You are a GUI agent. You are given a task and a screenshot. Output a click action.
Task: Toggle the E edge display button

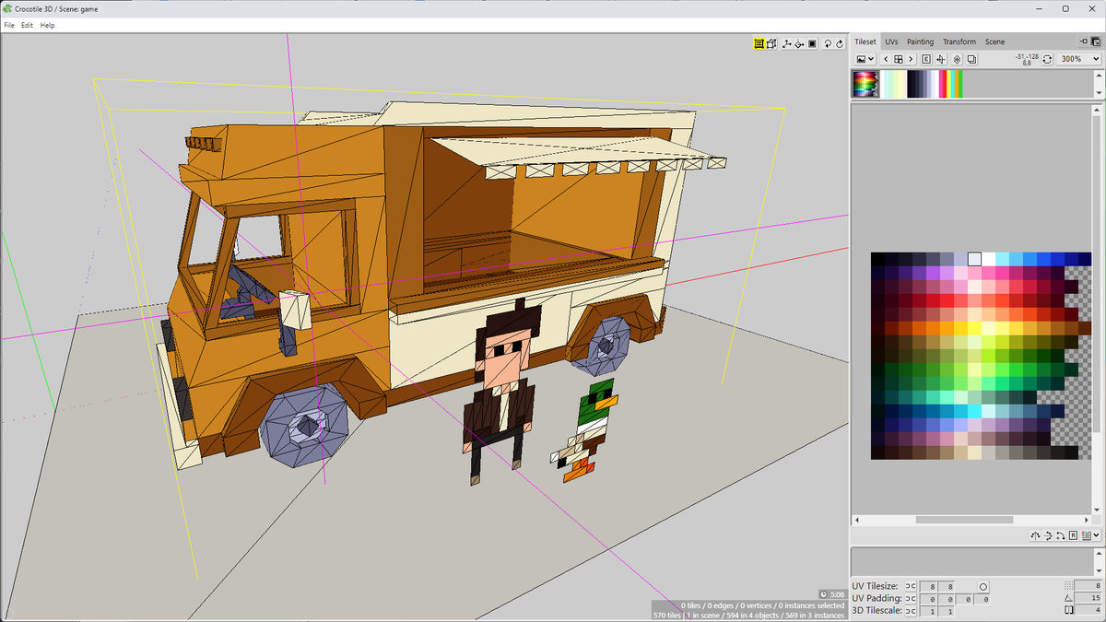click(x=926, y=59)
